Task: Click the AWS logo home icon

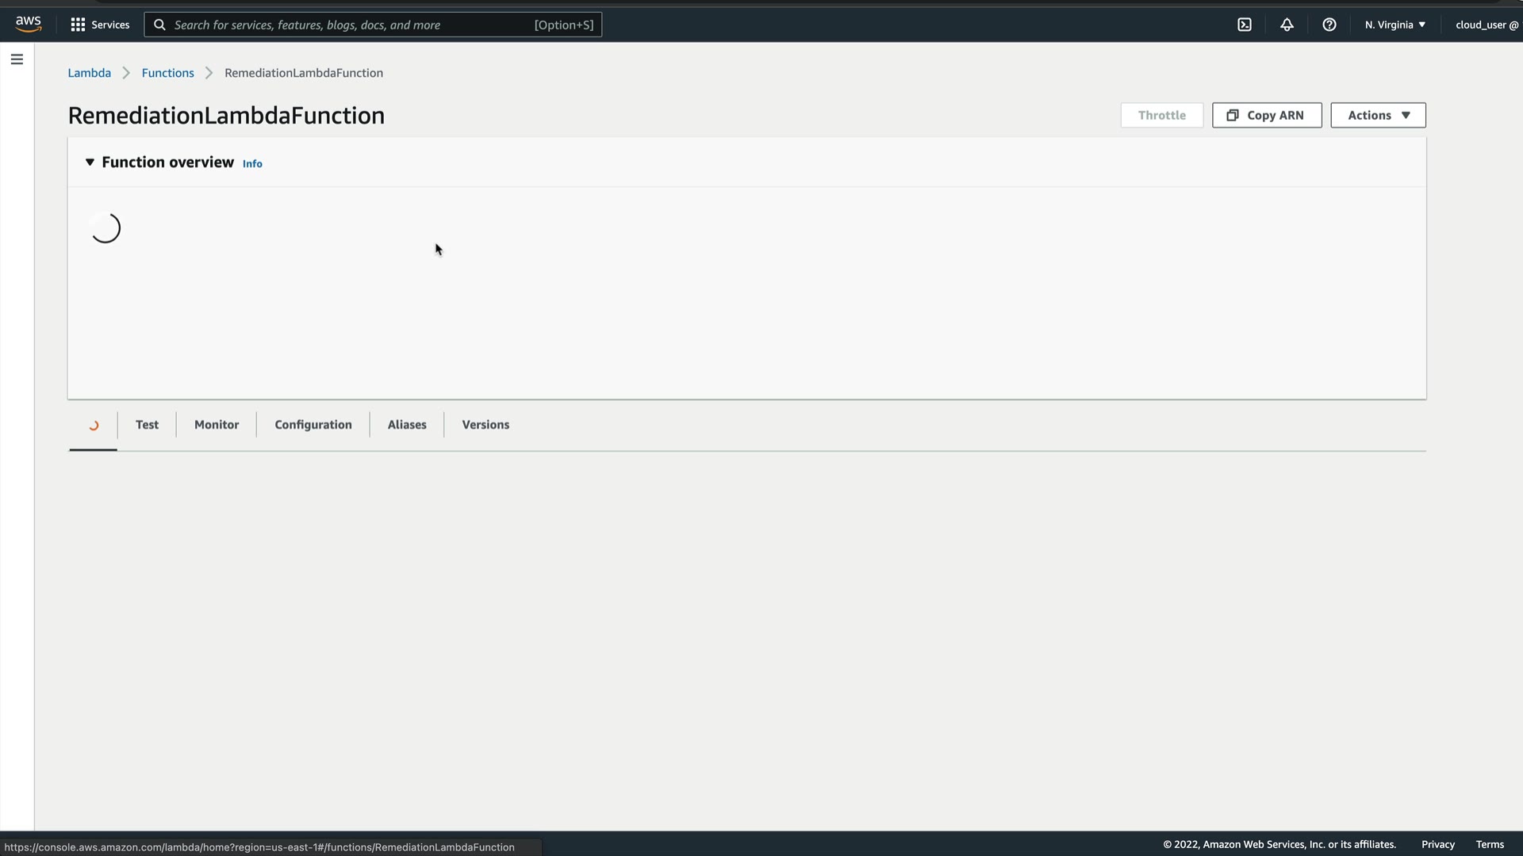Action: (28, 25)
